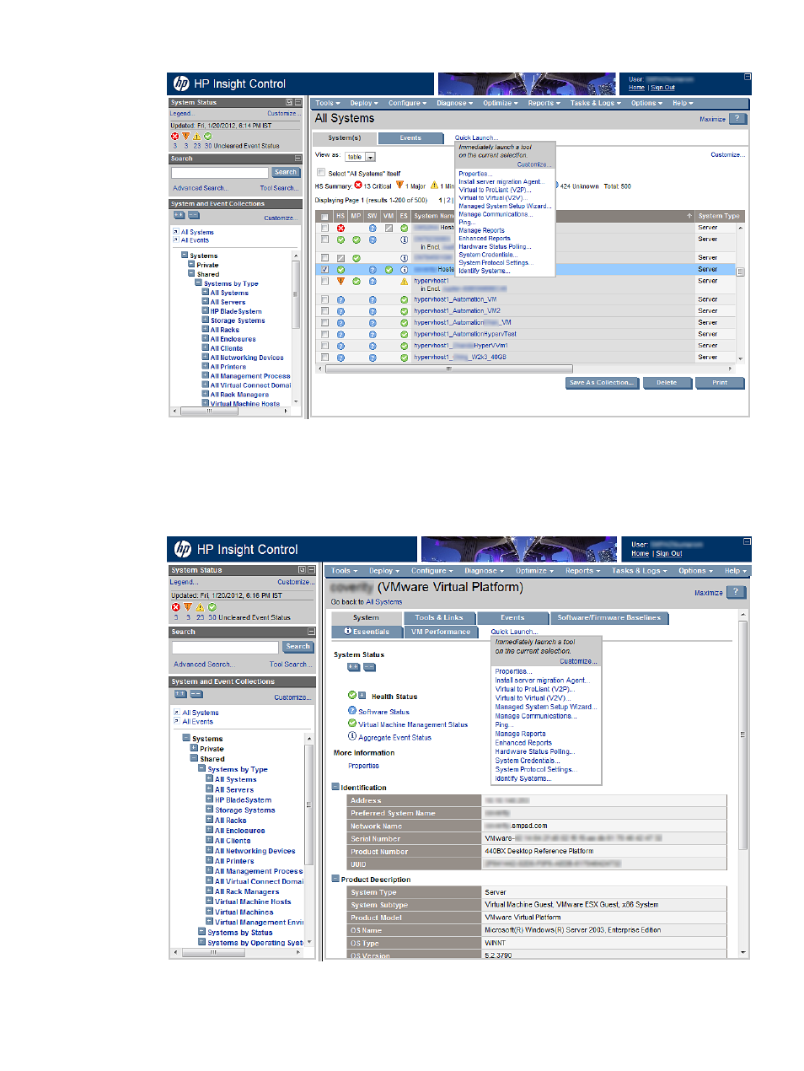Open Diagnose menu in VMware window
The width and height of the screenshot is (804, 1071).
[x=484, y=571]
